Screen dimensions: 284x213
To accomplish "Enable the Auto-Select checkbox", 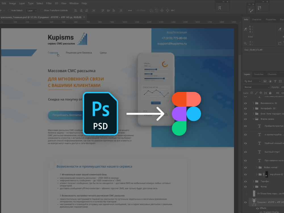I will tap(9, 11).
